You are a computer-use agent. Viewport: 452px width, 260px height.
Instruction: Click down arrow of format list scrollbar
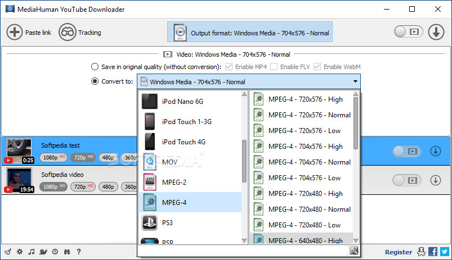244,241
